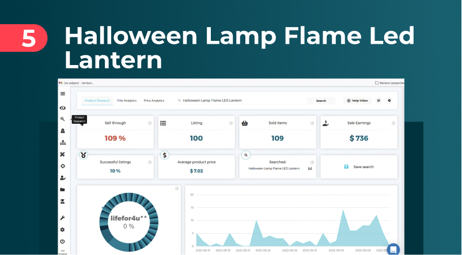This screenshot has width=462, height=255.
Task: Select the '(no subject)' browser tab
Action: click(x=77, y=83)
